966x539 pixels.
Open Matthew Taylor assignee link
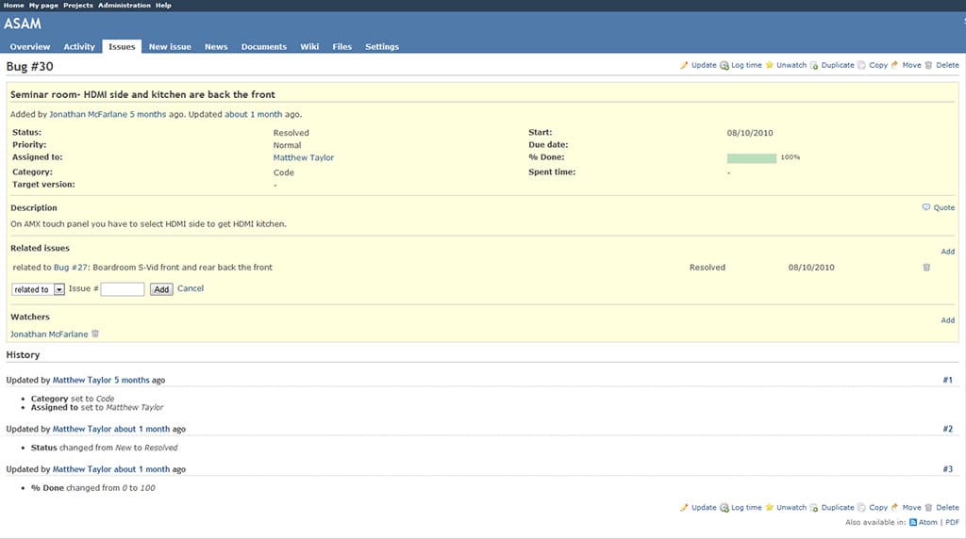coord(303,157)
